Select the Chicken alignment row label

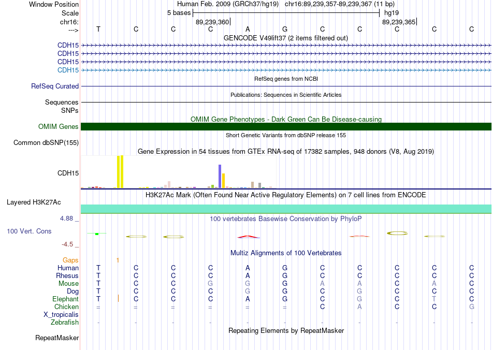[66, 307]
